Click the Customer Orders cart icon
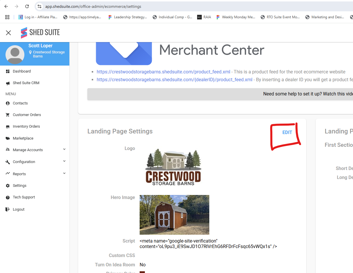 coord(8,115)
